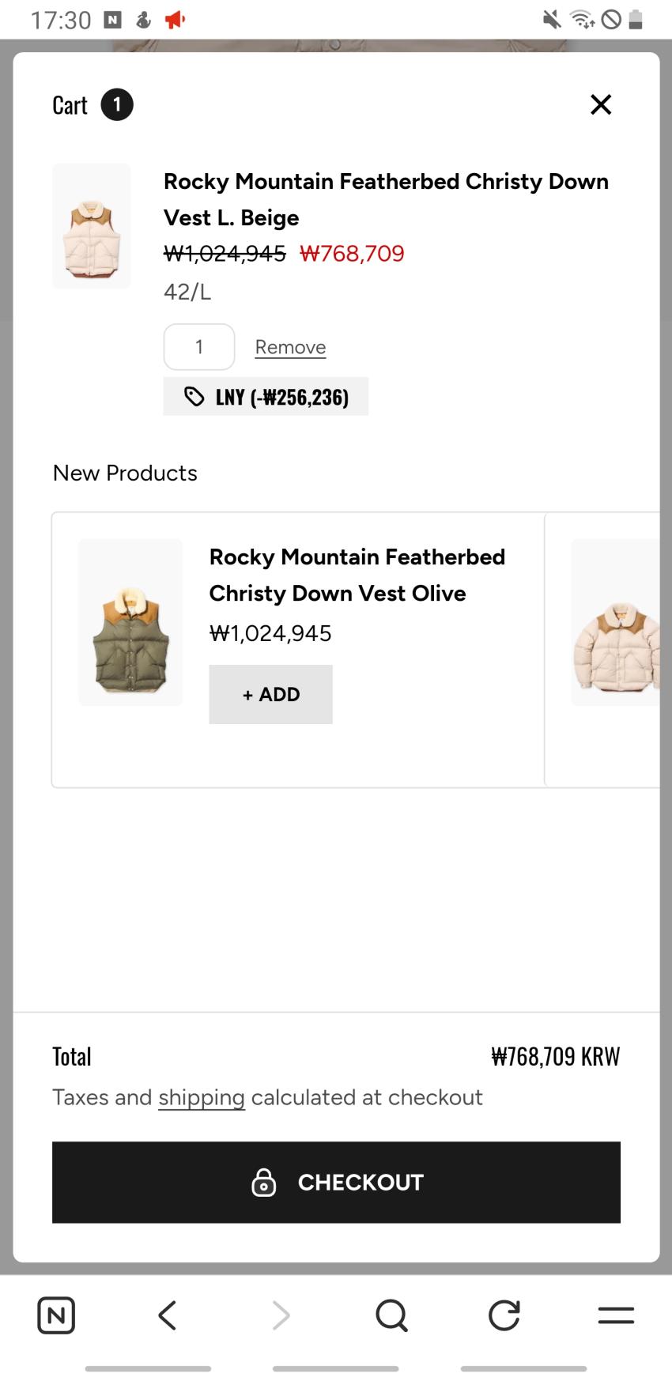The height and width of the screenshot is (1381, 672).
Task: Add the Olive Christy Down Vest
Action: coord(270,694)
